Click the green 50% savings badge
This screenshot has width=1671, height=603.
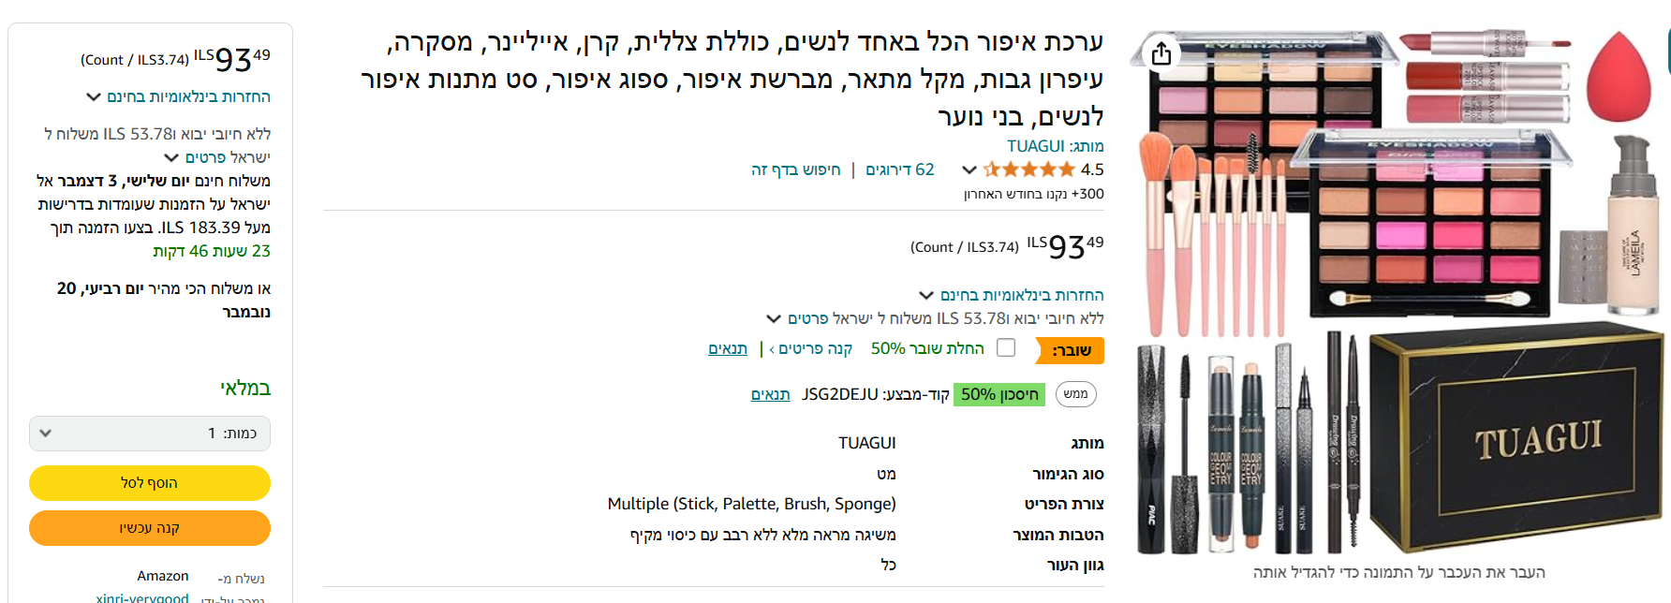[999, 394]
